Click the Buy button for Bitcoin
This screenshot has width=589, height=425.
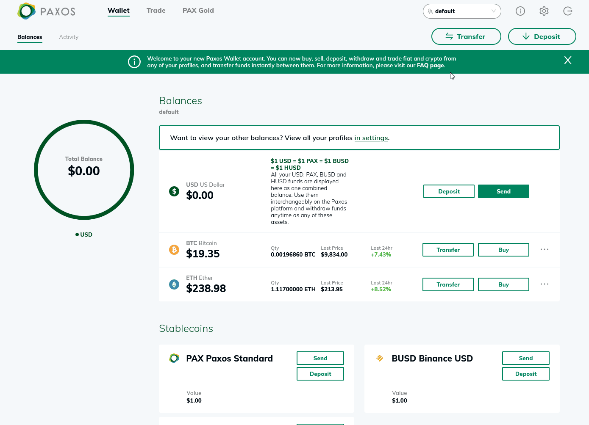pos(503,250)
